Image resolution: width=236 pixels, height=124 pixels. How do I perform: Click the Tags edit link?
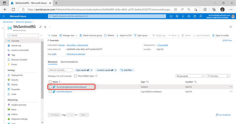pyautogui.click(x=54, y=54)
